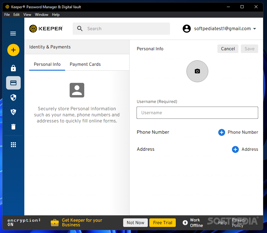The image size is (267, 233).
Task: Switch to the Payment Cards tab
Action: coord(85,64)
